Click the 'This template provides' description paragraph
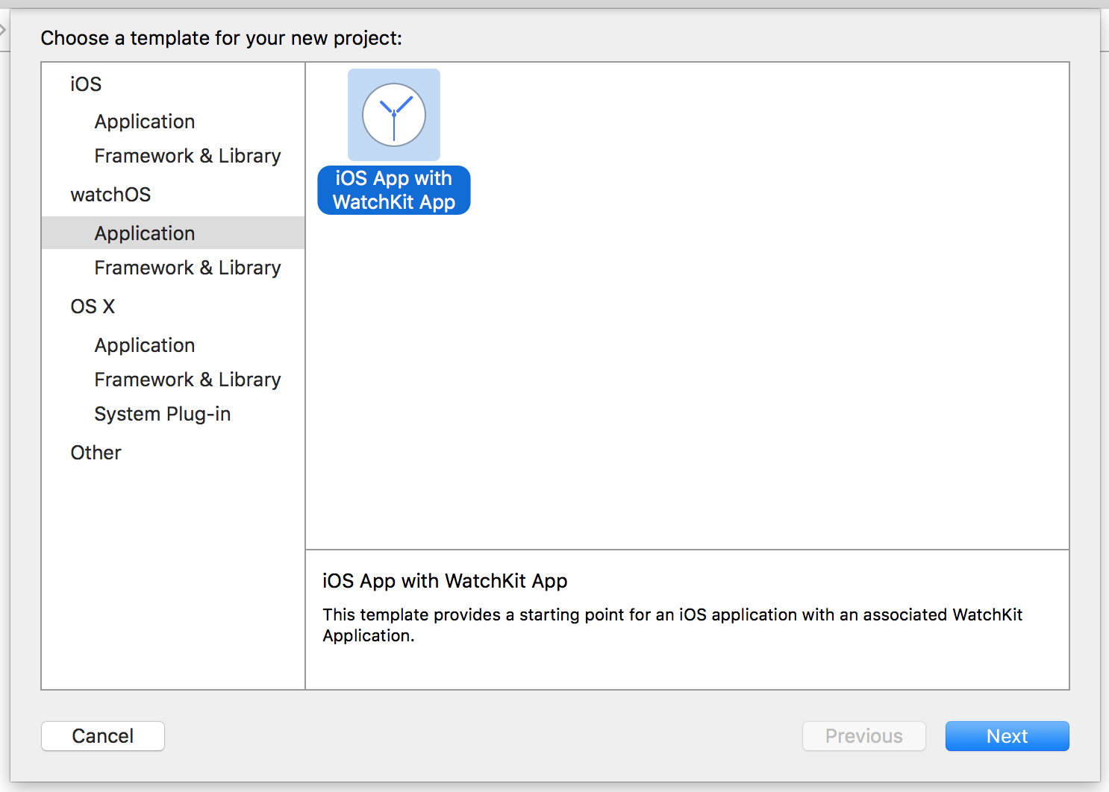1109x792 pixels. [672, 624]
